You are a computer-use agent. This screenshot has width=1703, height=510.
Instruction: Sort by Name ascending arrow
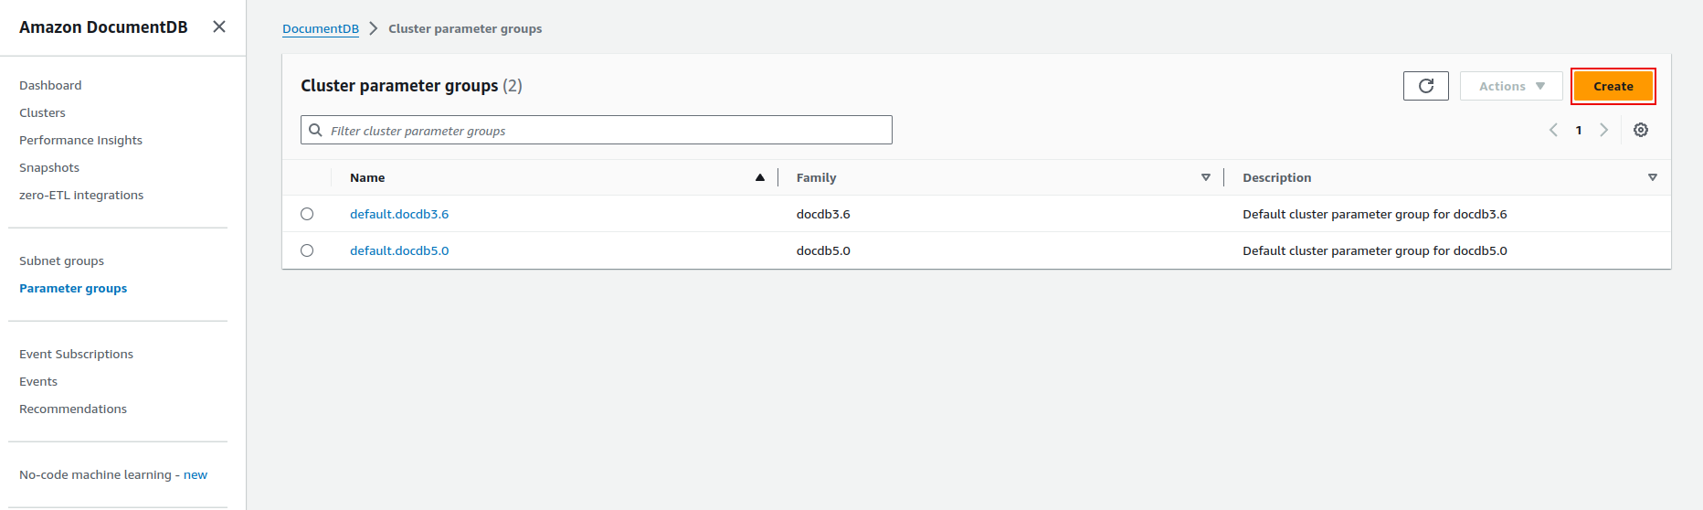click(759, 177)
